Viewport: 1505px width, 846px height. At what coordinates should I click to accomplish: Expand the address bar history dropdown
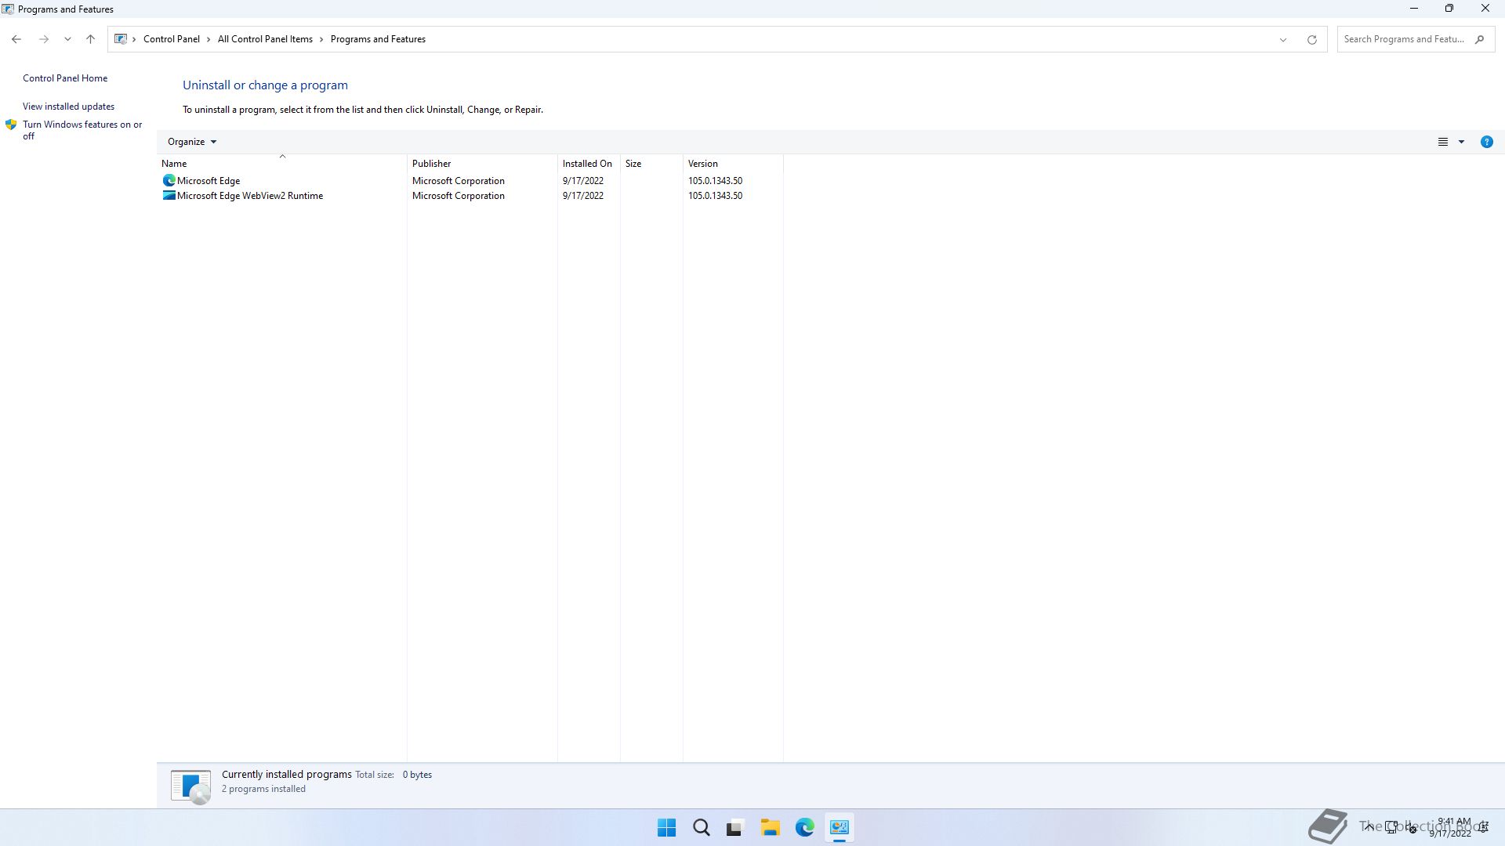pyautogui.click(x=1283, y=39)
